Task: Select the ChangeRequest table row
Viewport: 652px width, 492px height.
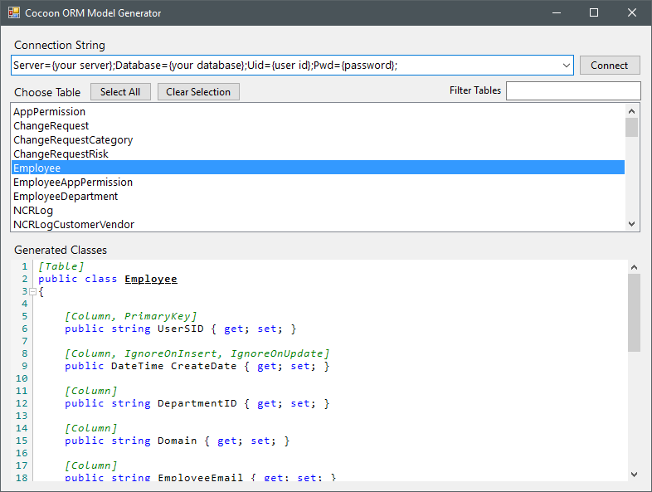Action: pyautogui.click(x=318, y=125)
